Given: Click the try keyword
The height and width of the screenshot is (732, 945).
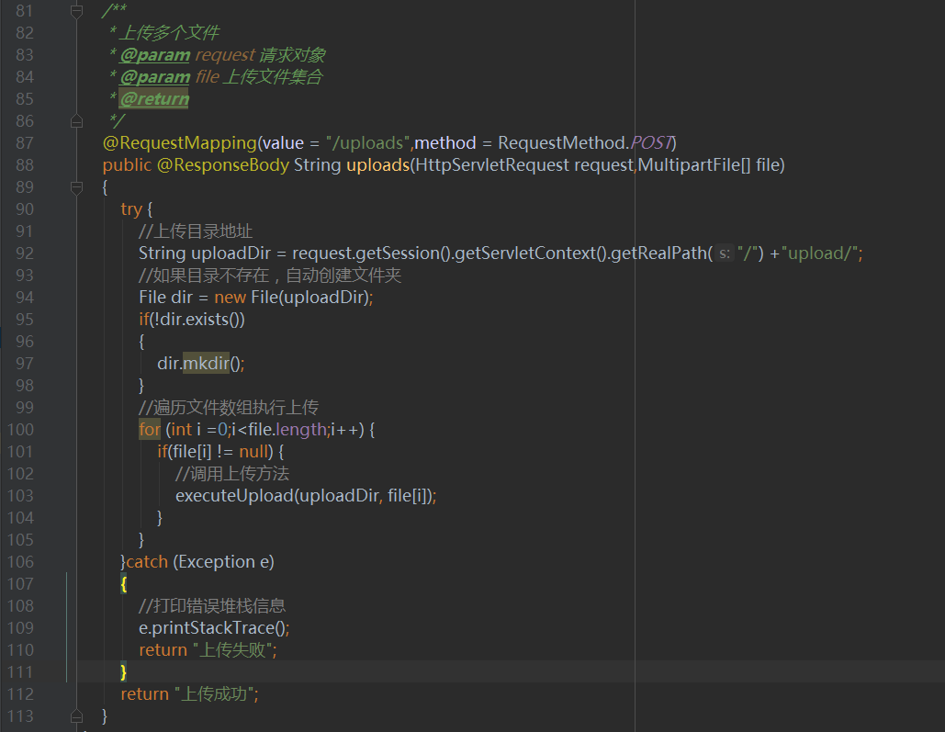Looking at the screenshot, I should [131, 209].
